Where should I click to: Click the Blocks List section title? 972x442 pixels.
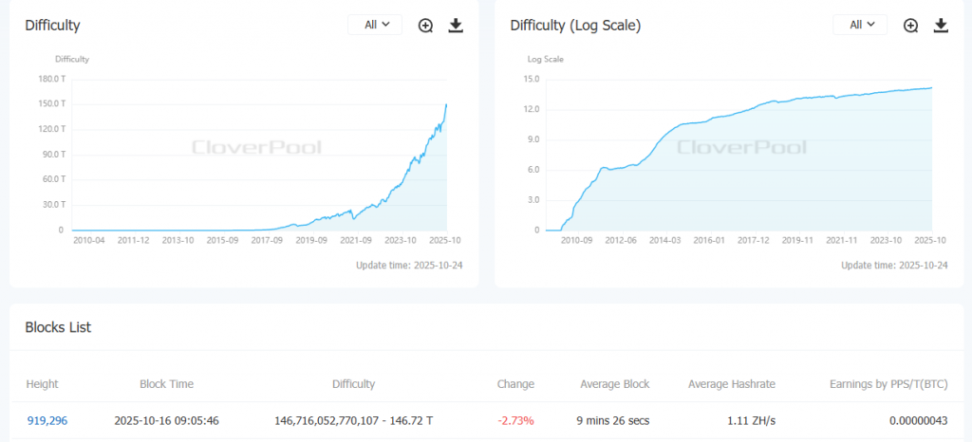click(58, 327)
